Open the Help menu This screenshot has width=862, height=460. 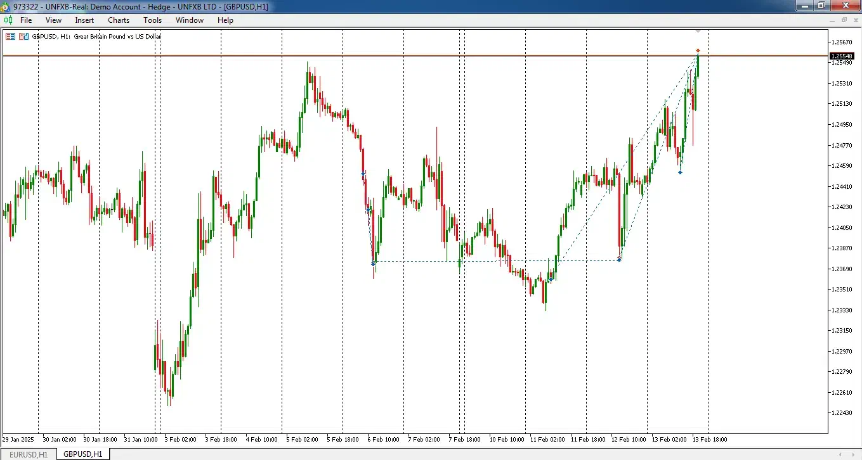[225, 20]
